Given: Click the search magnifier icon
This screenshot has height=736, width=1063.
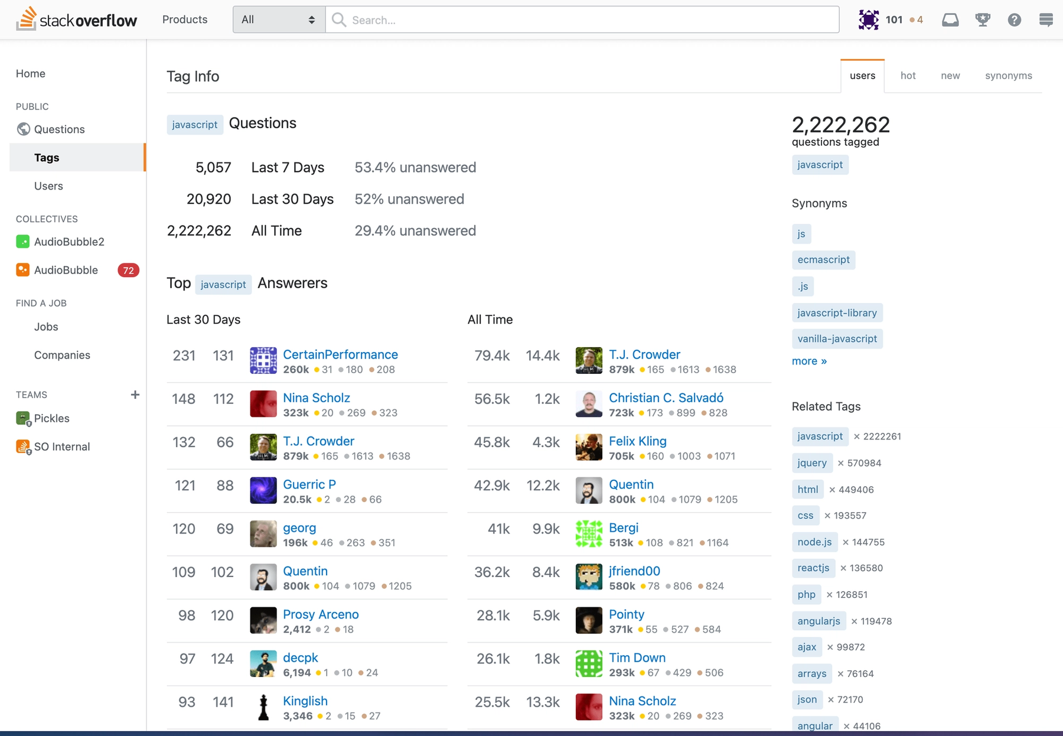Looking at the screenshot, I should 339,20.
